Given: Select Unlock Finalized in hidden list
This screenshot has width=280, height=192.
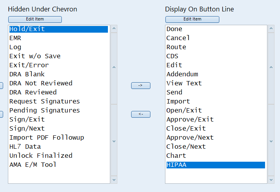Looking at the screenshot, I should [x=41, y=156].
